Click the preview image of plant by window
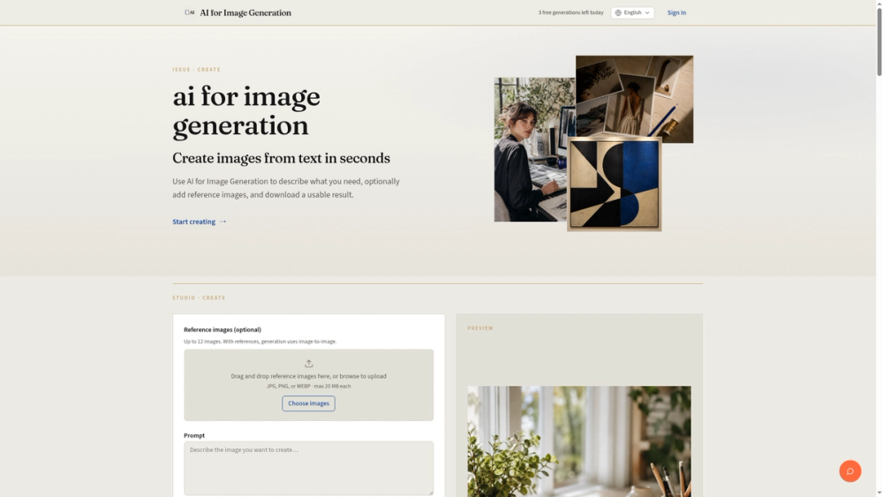Screen dimensions: 883x497 [x=579, y=441]
